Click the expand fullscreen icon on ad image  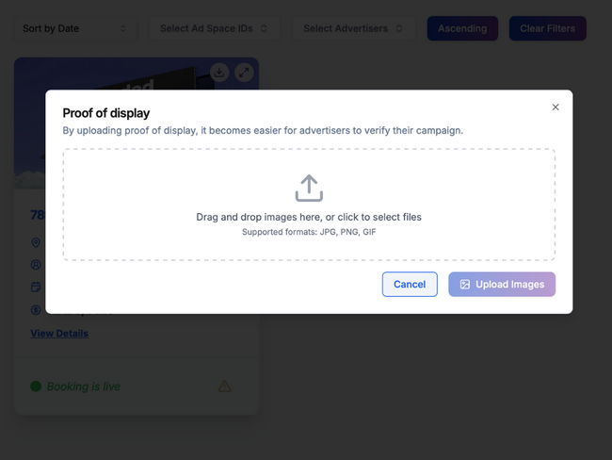244,72
